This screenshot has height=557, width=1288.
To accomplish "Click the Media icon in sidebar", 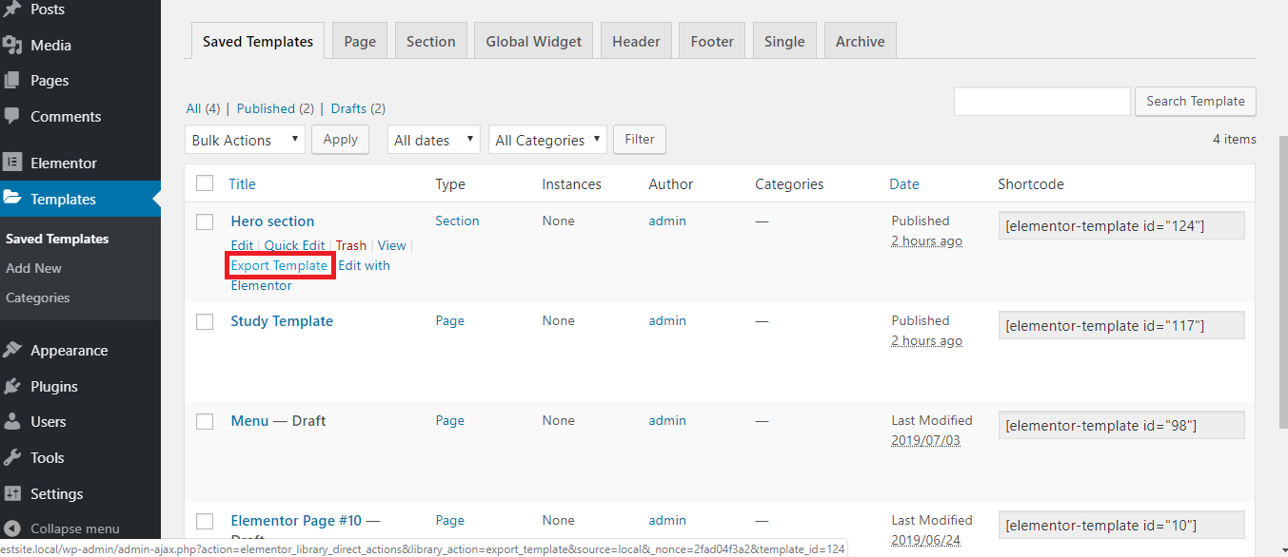I will tap(12, 45).
